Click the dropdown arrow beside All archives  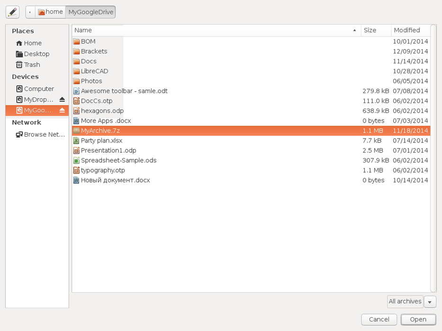(430, 302)
